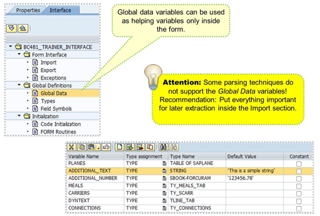The image size is (320, 216).
Task: Select the Field Symbols tree item
Action: point(56,109)
